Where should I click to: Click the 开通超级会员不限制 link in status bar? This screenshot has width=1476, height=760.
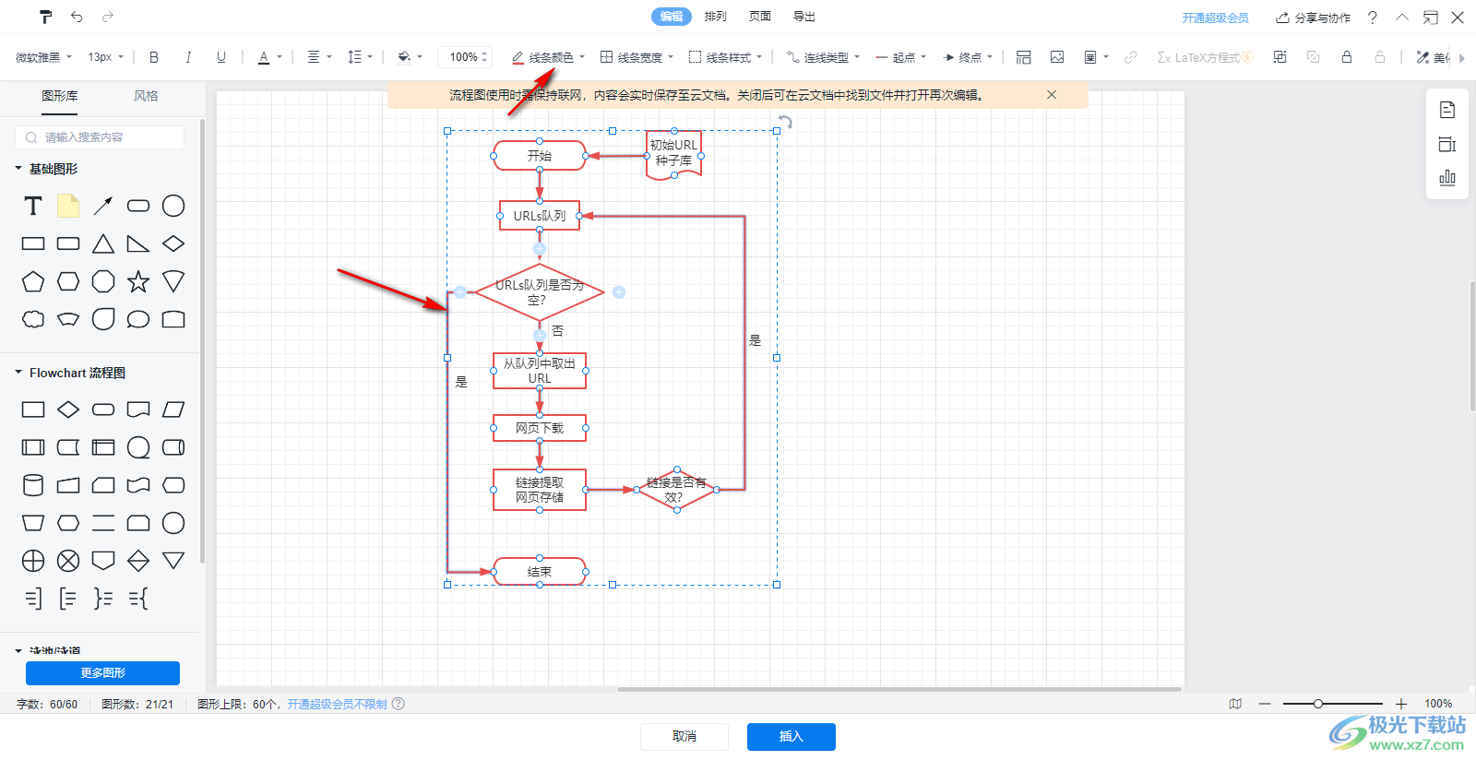pos(337,704)
